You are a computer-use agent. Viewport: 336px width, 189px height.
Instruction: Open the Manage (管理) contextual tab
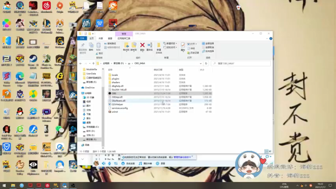click(124, 34)
